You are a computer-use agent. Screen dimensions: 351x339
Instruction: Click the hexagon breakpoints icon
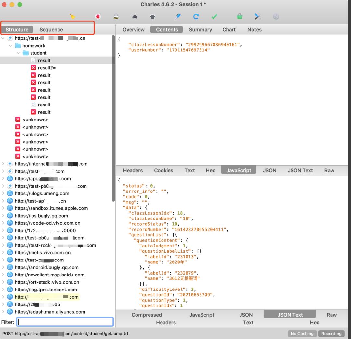(x=152, y=17)
